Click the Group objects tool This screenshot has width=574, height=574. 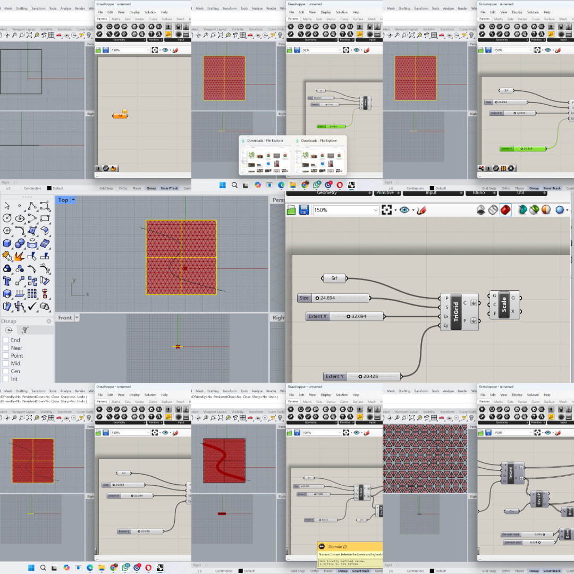point(7,268)
